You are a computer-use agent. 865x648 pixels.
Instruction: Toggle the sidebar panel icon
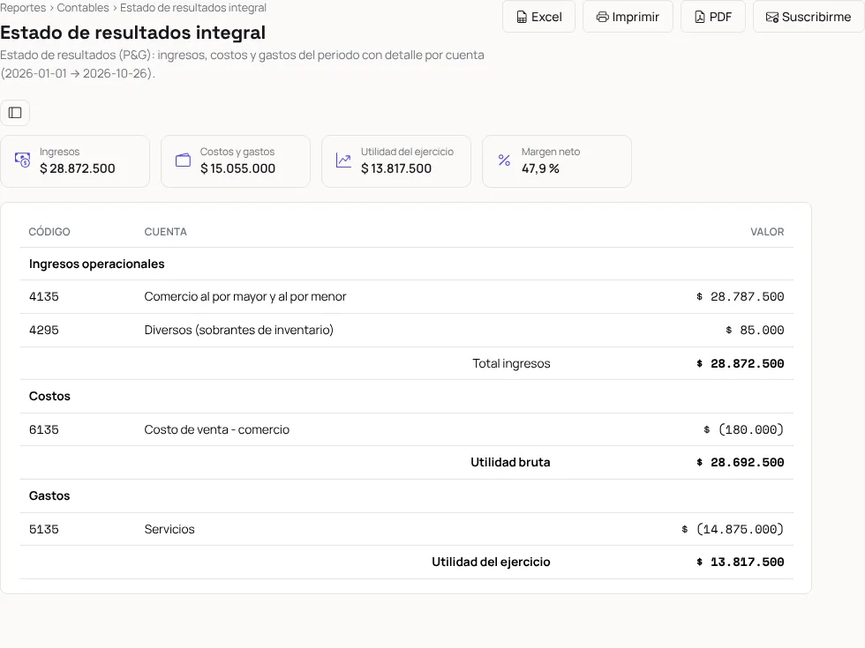[15, 113]
